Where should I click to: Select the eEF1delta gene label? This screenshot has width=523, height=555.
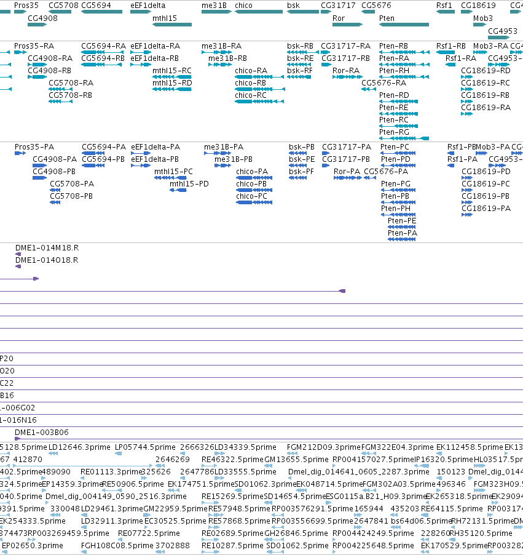[148, 6]
